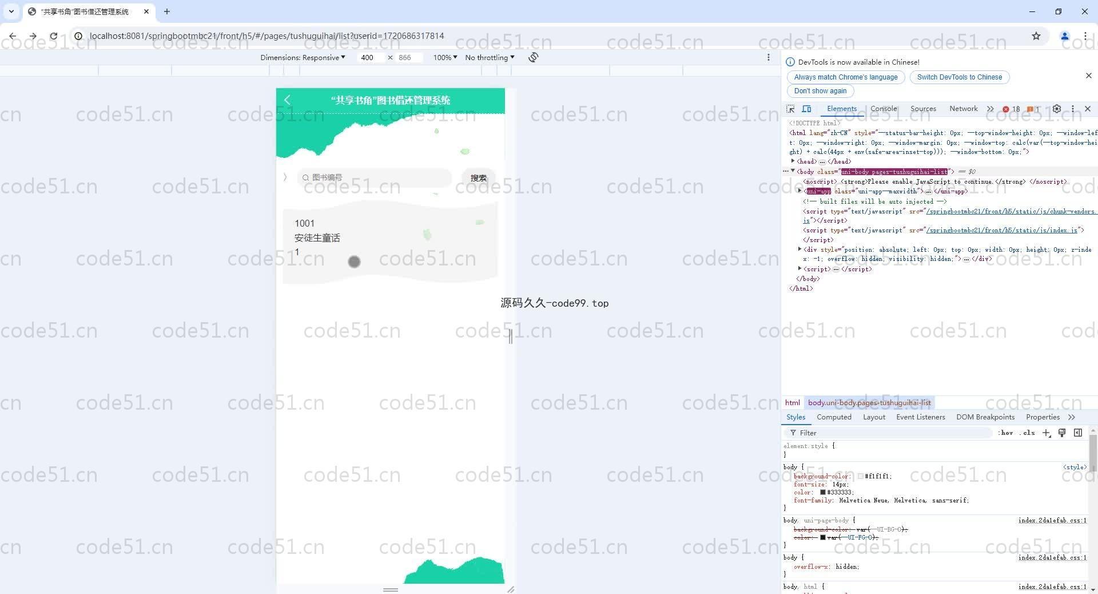
Task: Open the Dimensions: Responsive dropdown
Action: (303, 57)
